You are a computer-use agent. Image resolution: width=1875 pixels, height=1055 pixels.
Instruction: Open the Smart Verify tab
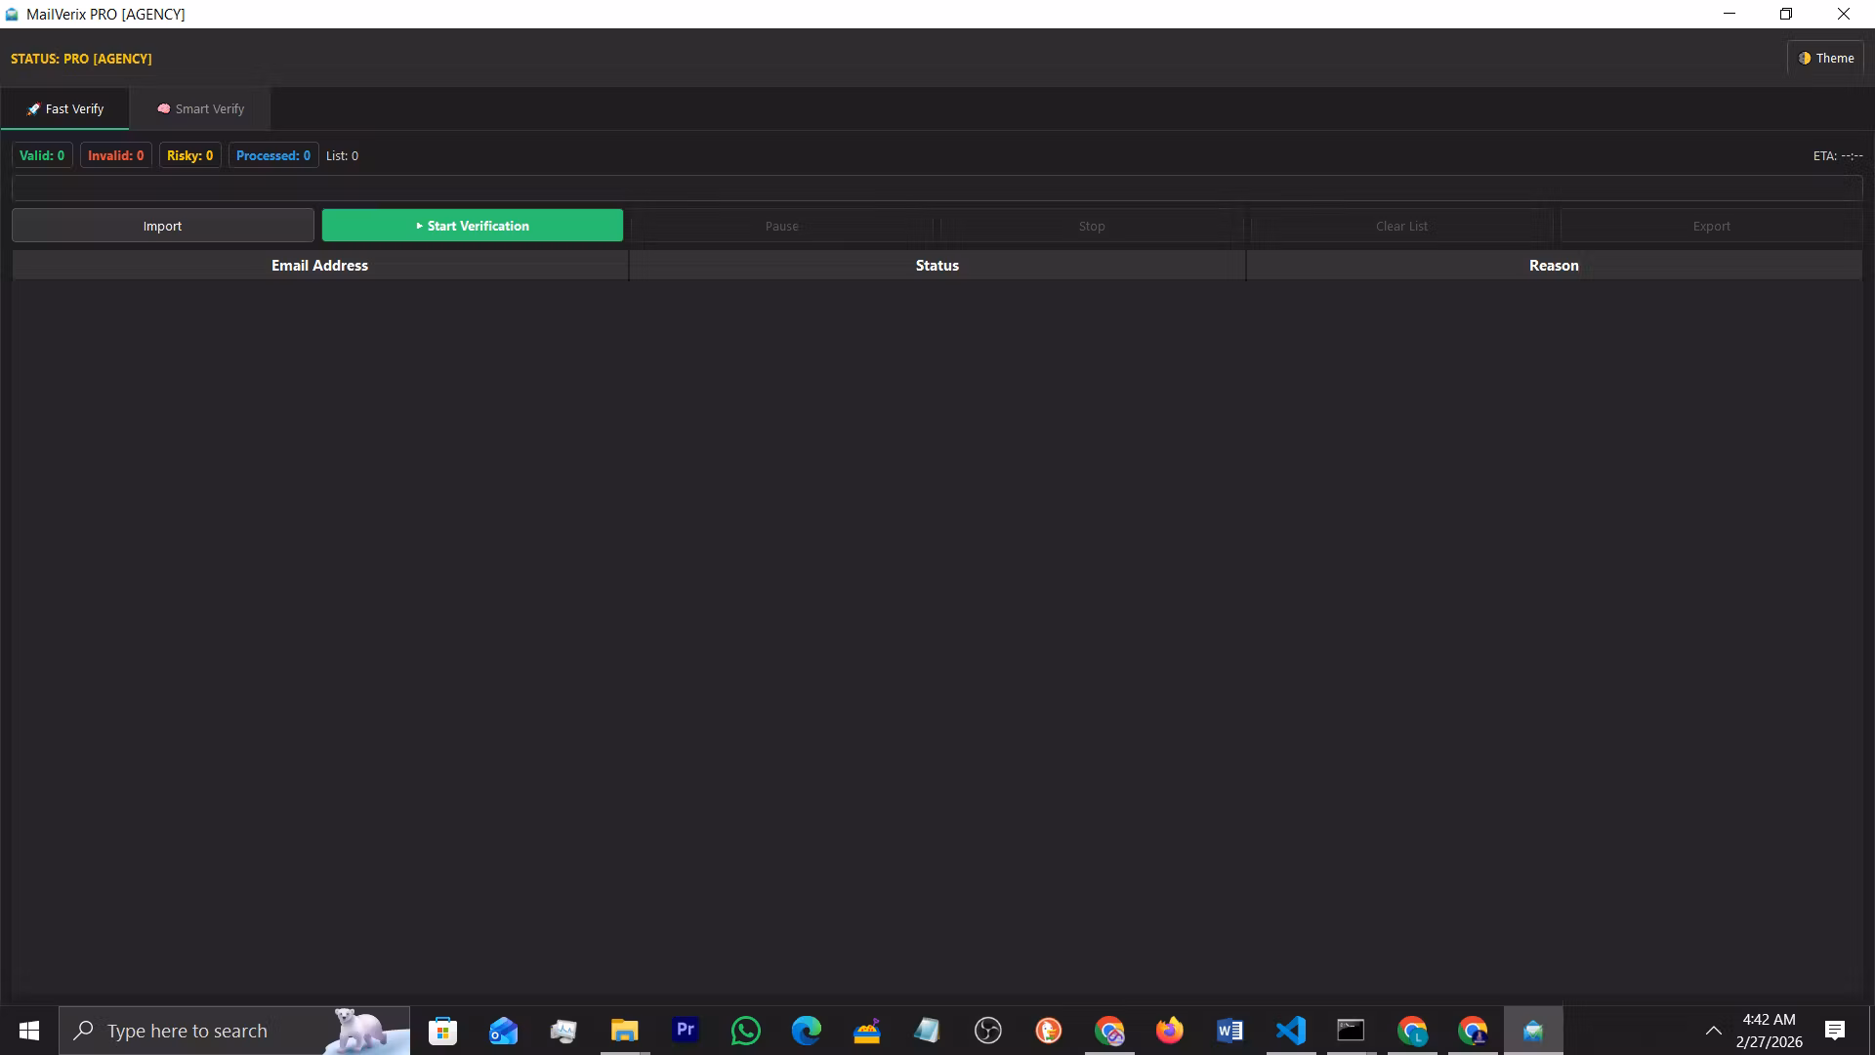[200, 108]
